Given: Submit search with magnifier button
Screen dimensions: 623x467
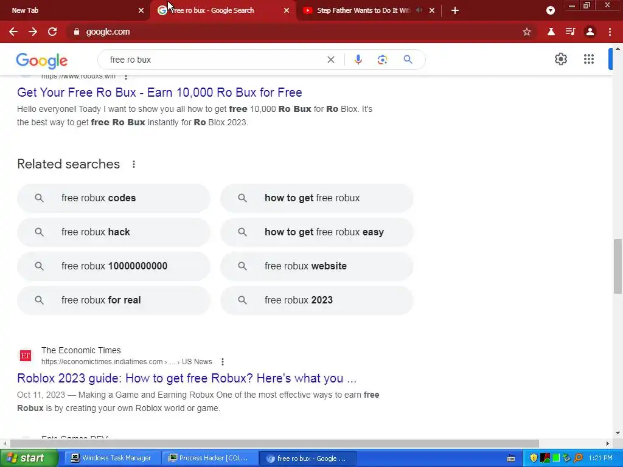Looking at the screenshot, I should [x=408, y=60].
